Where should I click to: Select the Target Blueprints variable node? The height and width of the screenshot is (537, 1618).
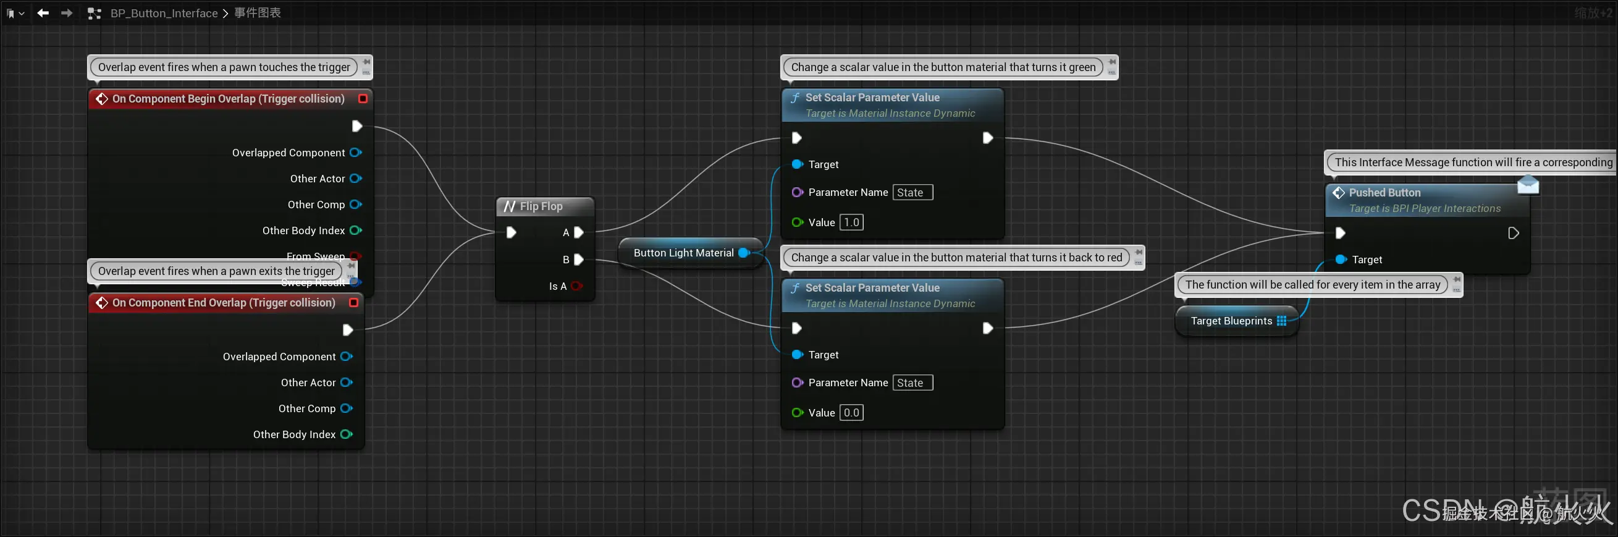pyautogui.click(x=1237, y=321)
